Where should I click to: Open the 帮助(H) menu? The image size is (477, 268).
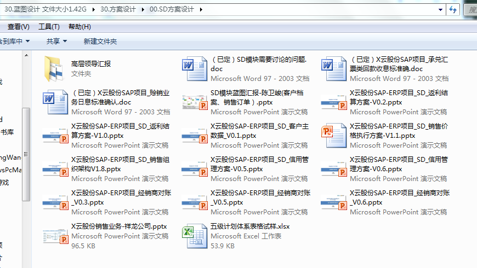point(79,27)
